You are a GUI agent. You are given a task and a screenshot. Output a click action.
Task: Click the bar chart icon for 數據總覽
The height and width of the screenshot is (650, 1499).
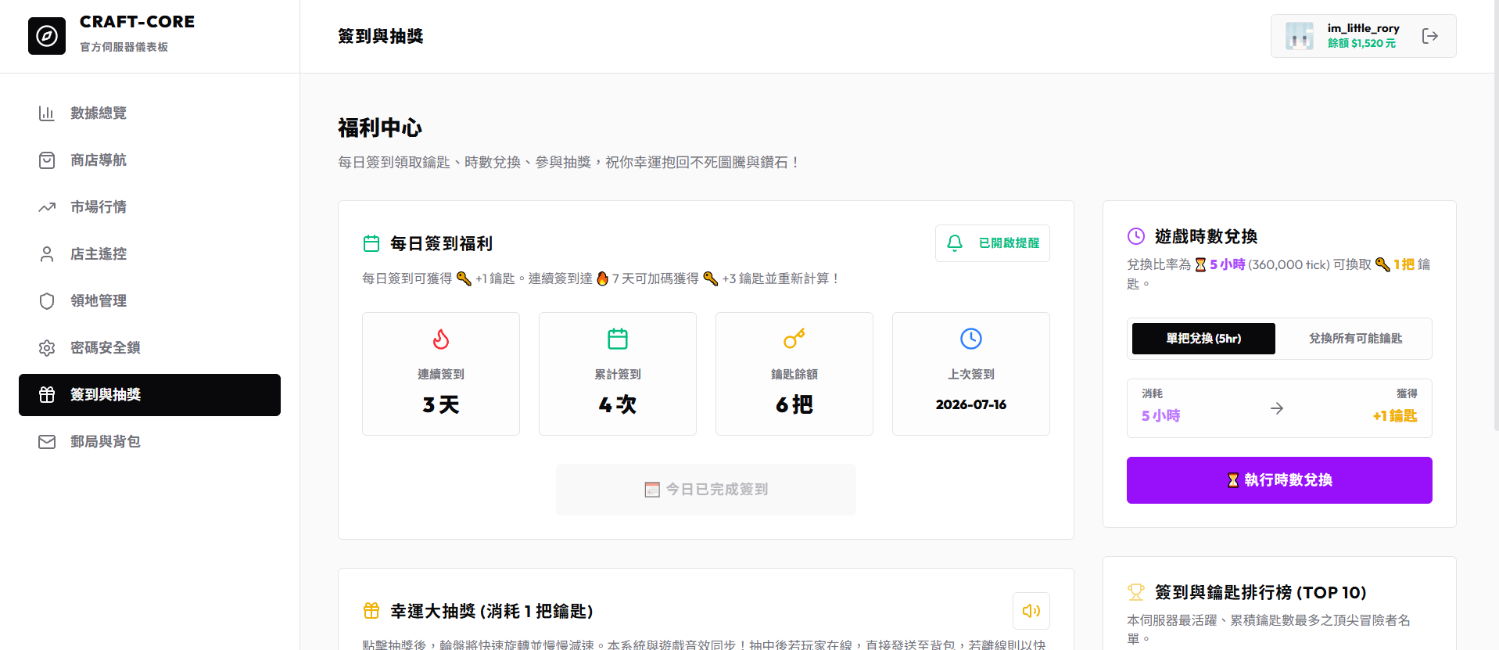(47, 113)
